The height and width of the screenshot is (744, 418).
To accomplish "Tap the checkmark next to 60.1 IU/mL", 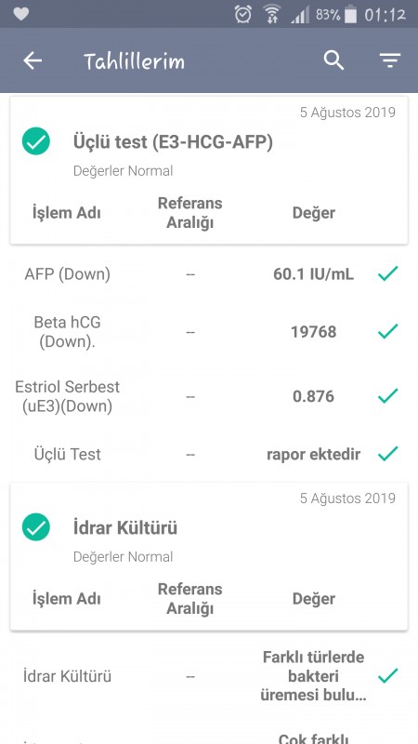I will click(x=387, y=273).
